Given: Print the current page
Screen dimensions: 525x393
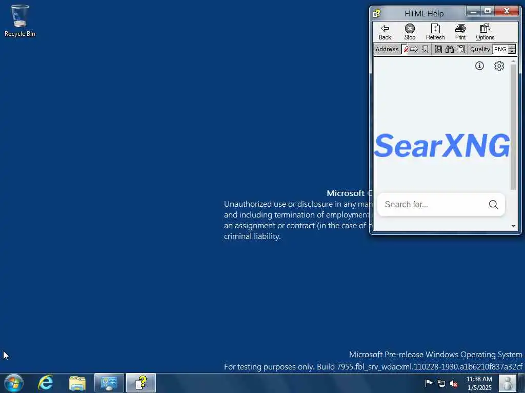Looking at the screenshot, I should tap(460, 32).
